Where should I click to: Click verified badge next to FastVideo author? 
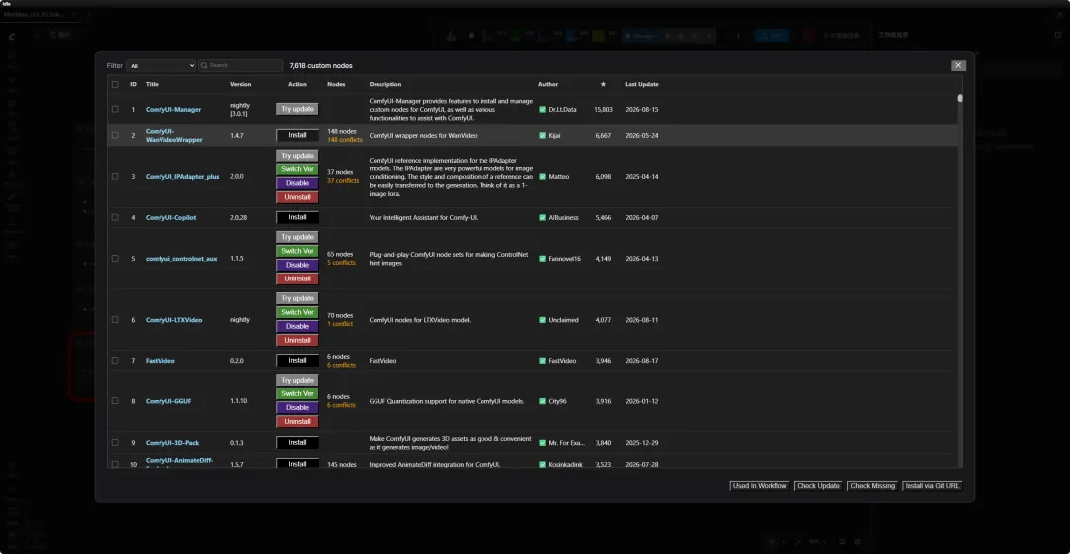pyautogui.click(x=543, y=360)
